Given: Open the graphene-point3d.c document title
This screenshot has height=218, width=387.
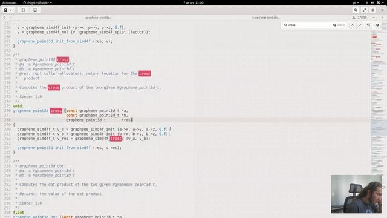Looking at the screenshot, I should pos(99,18).
